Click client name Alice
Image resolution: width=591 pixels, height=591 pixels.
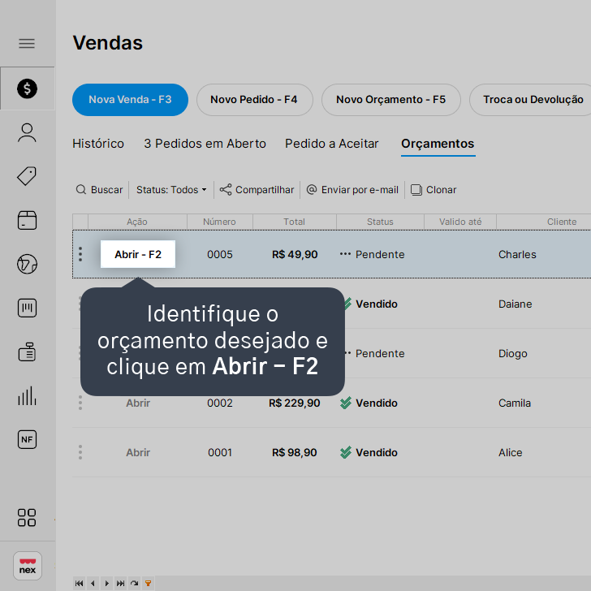[x=511, y=452]
